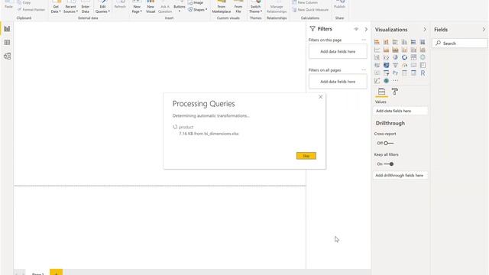
Task: Select the Clustered bar chart visualization
Action: 395,42
